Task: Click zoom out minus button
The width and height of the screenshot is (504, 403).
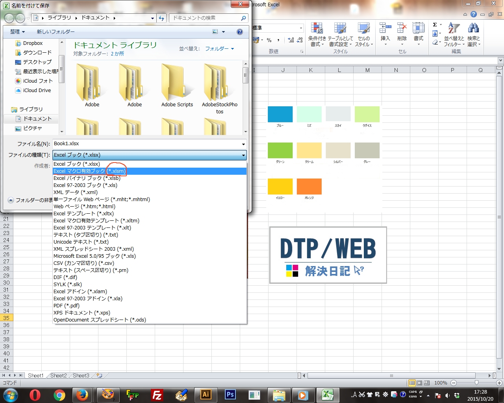Action: pyautogui.click(x=454, y=383)
